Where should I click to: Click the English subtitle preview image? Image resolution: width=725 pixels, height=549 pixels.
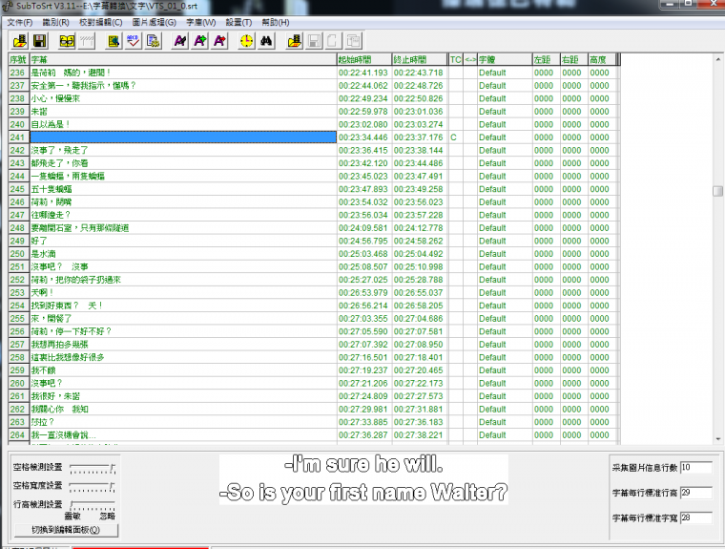(x=363, y=479)
